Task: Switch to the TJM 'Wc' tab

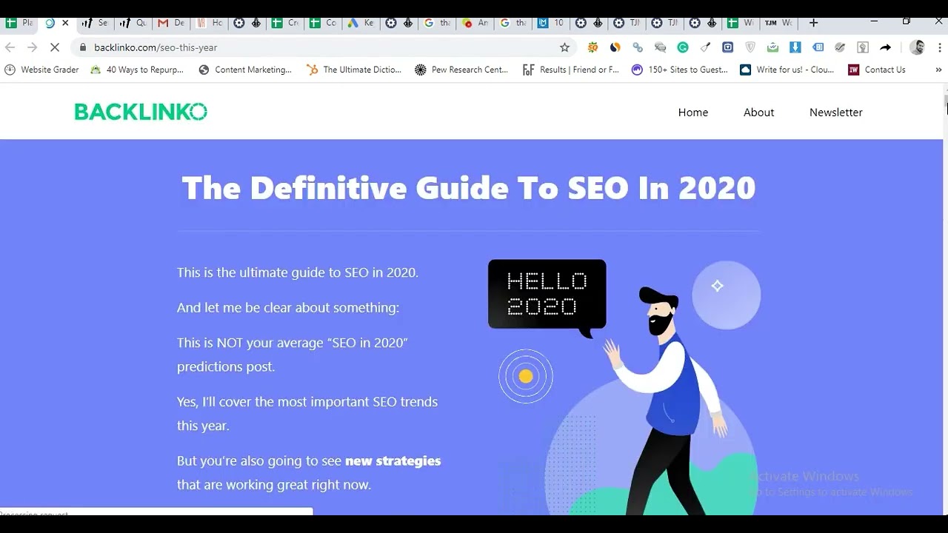Action: (x=778, y=23)
